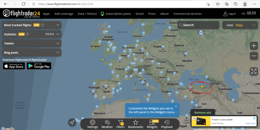
Task: Open the Data / History menu
Action: [87, 14]
